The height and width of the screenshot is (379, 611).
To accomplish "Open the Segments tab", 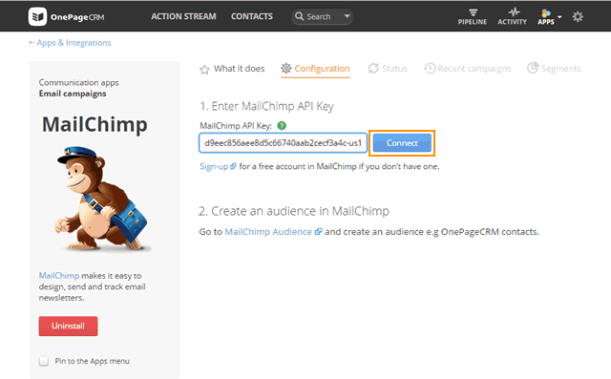I will (x=554, y=68).
